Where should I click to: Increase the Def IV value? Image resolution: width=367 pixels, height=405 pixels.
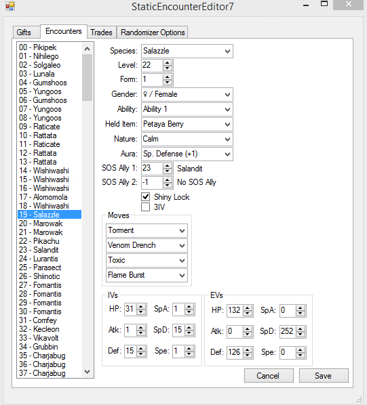point(141,349)
